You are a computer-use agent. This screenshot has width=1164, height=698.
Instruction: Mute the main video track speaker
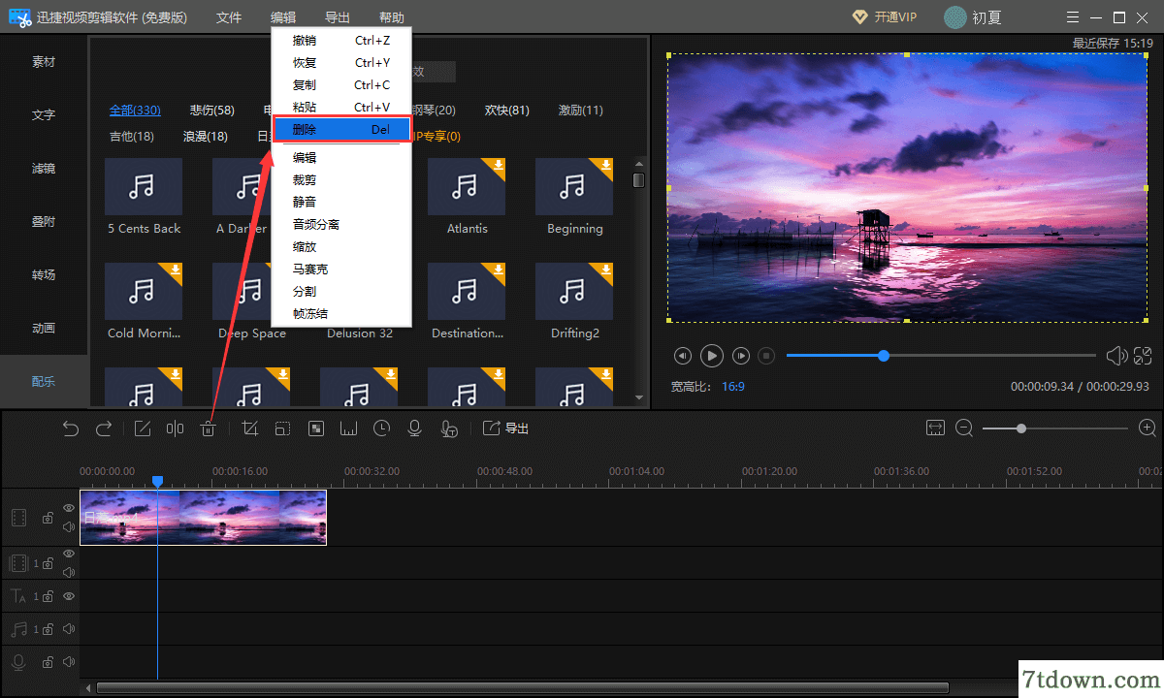point(69,528)
